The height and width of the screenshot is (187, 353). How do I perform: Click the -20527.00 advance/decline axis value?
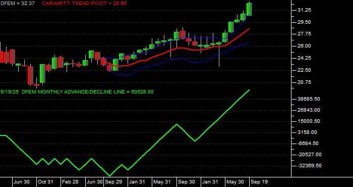pos(310,155)
